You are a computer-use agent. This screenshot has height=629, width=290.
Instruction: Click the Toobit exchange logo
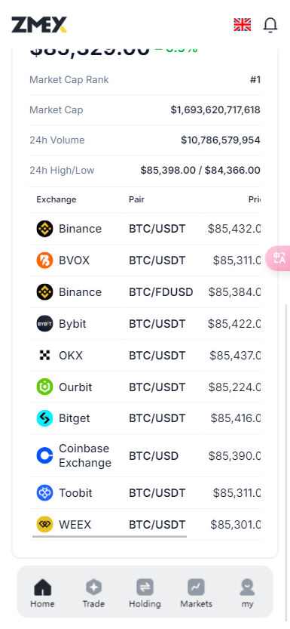(44, 493)
